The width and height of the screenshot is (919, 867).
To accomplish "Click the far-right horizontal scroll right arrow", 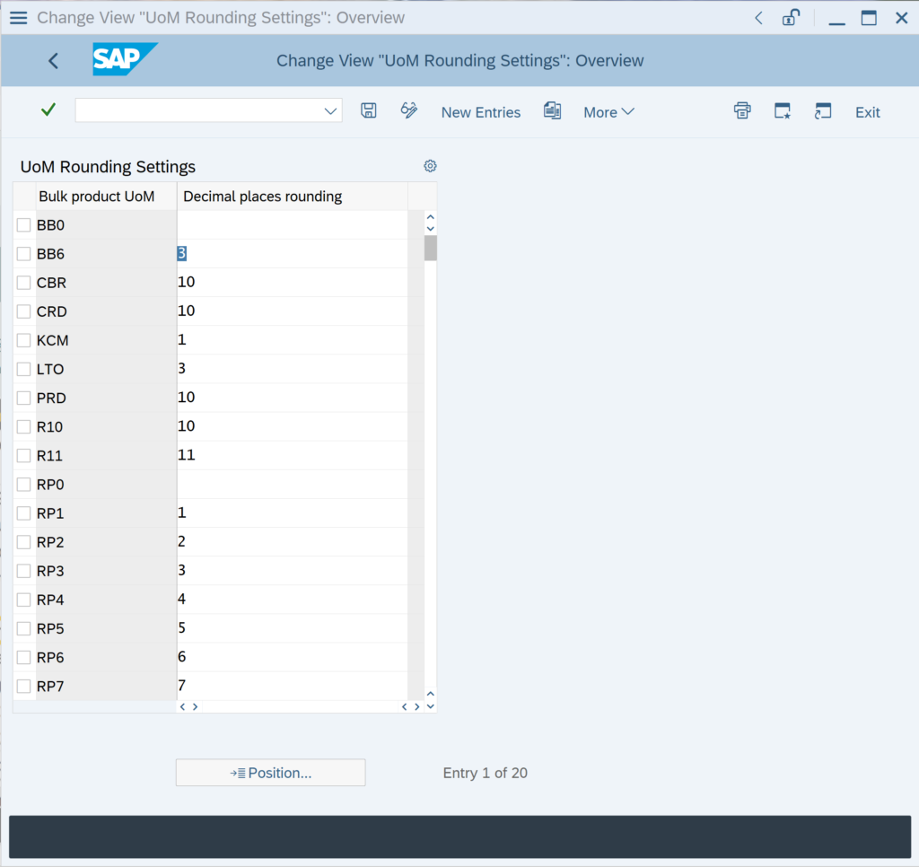I will (416, 707).
